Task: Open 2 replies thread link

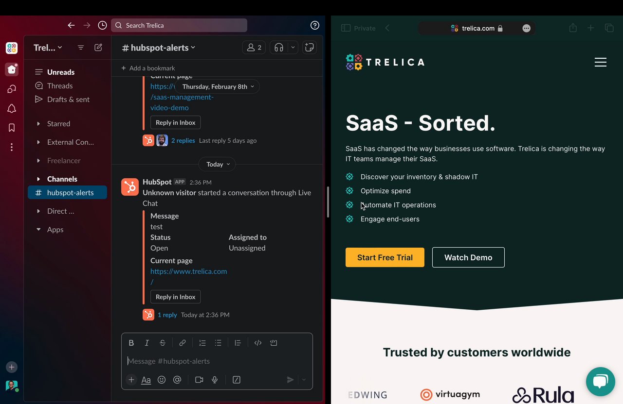Action: (183, 140)
